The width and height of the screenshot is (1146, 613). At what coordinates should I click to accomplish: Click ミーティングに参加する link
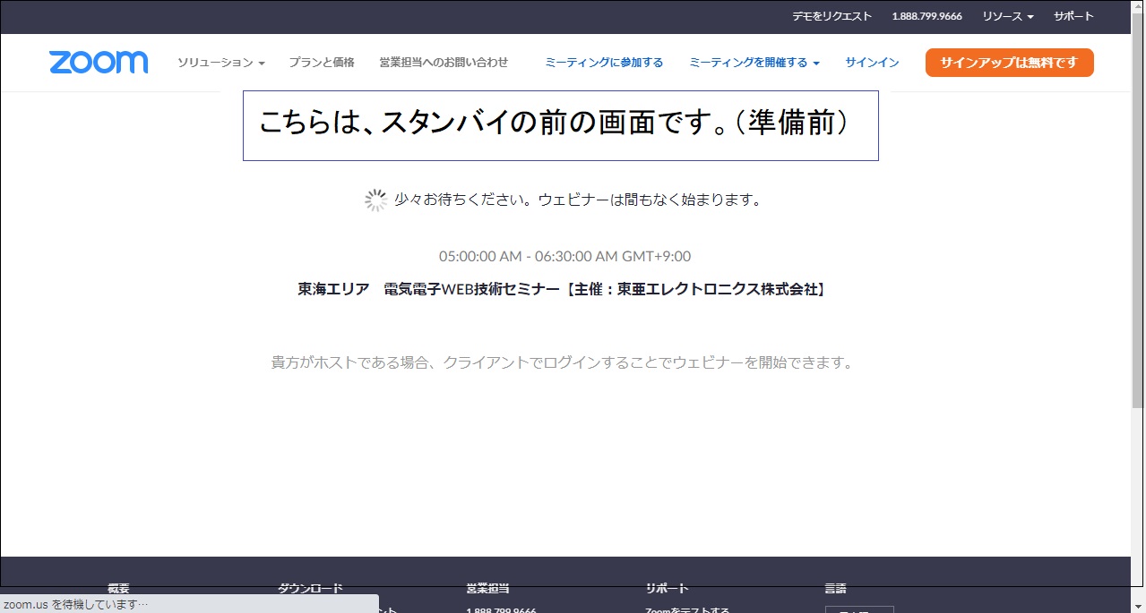(x=604, y=63)
